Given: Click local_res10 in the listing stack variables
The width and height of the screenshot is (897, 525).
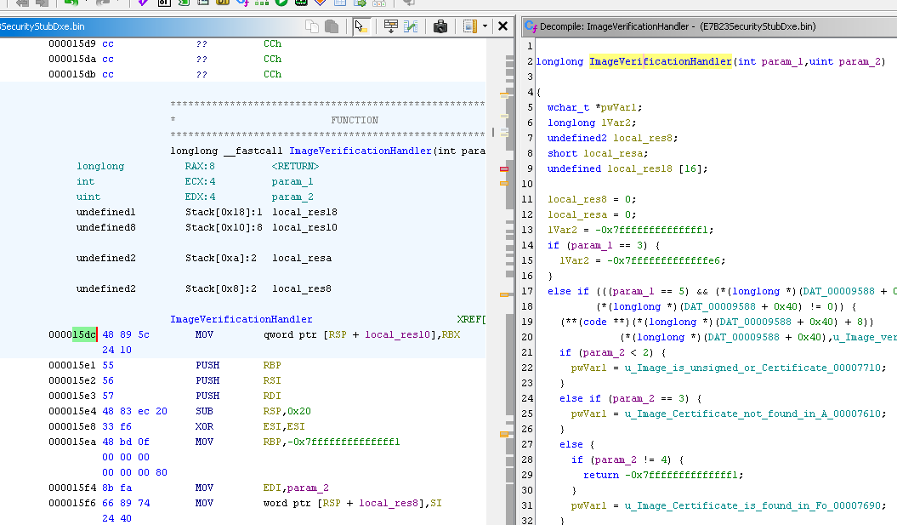Looking at the screenshot, I should [x=305, y=227].
